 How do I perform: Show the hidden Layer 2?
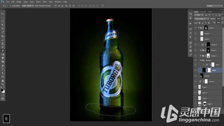coord(195,104)
